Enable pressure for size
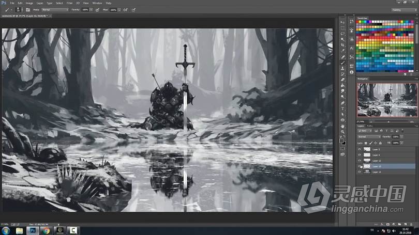 [133, 10]
